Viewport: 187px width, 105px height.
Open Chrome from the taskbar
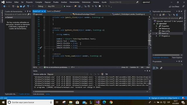point(111,102)
